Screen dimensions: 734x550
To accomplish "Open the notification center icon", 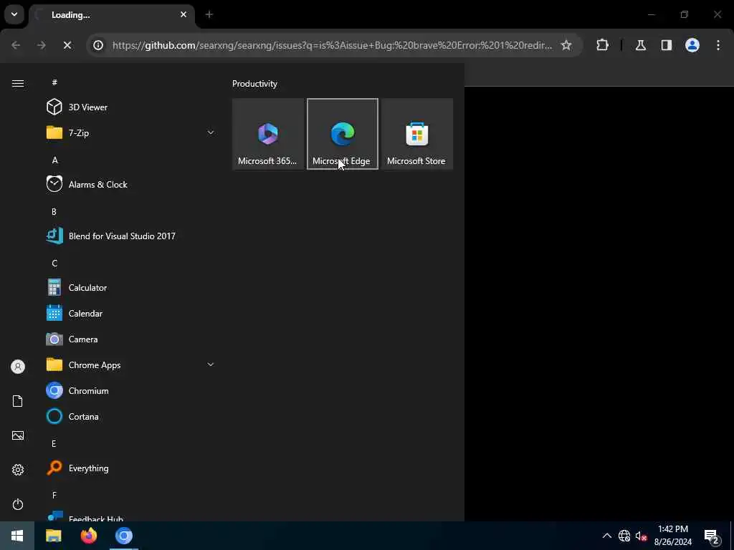I will pos(712,536).
